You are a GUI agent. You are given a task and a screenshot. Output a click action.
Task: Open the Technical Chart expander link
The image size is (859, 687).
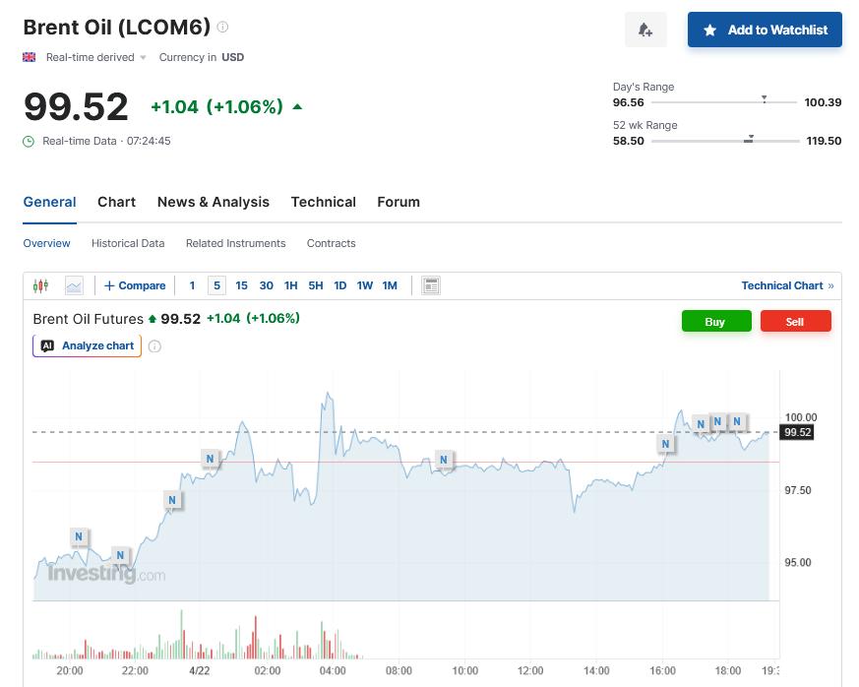pyautogui.click(x=787, y=285)
